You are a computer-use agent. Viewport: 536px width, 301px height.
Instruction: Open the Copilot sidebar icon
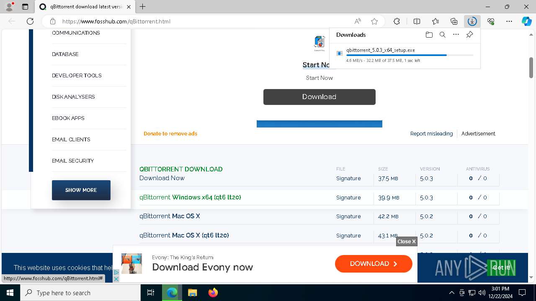coord(526,21)
